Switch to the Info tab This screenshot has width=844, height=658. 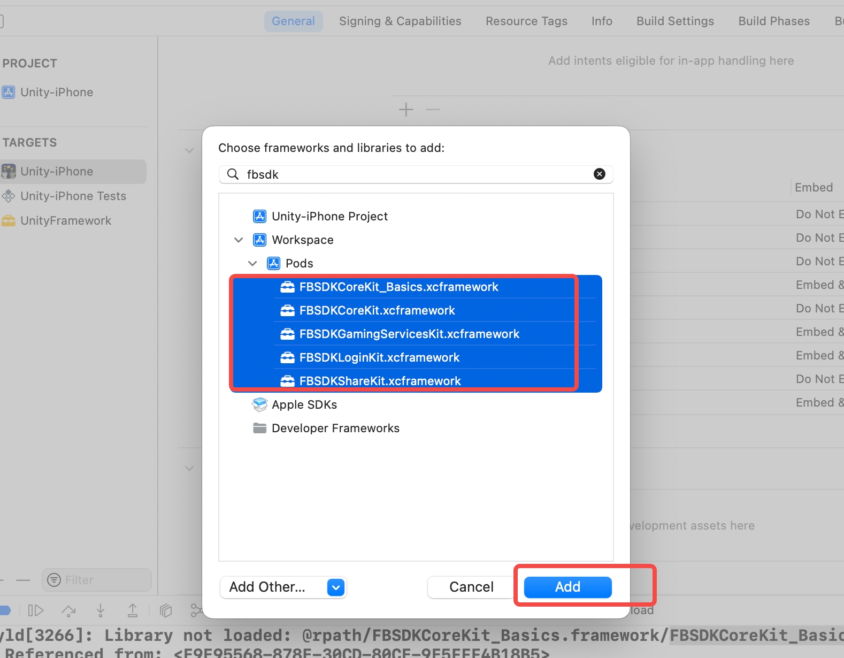tap(602, 21)
